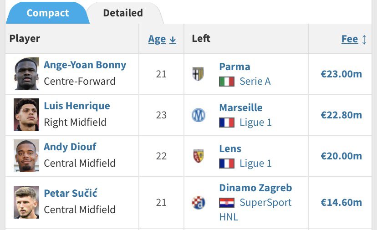Click the Marseille club crest icon
The height and width of the screenshot is (230, 377).
coord(198,115)
